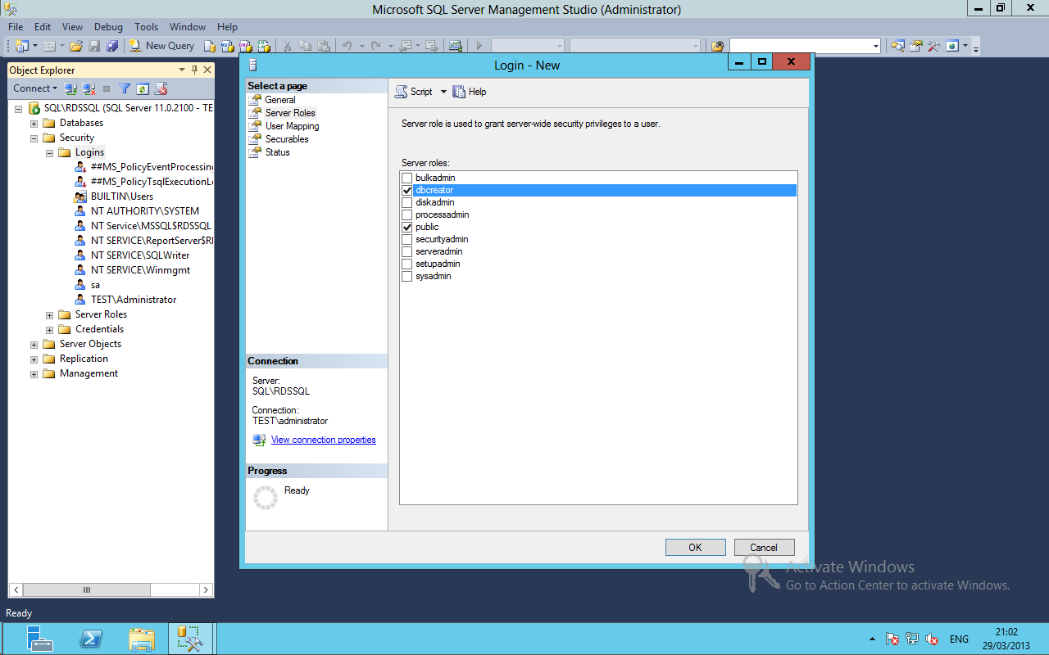This screenshot has height=655, width=1049.
Task: Expand the Databases folder node
Action: pyautogui.click(x=34, y=123)
